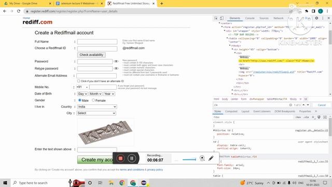
Task: Switch to the Sources tab
Action: click(x=264, y=18)
